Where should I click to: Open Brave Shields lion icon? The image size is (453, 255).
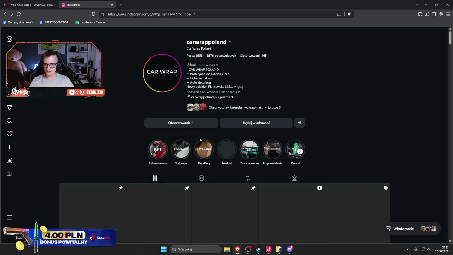click(349, 14)
